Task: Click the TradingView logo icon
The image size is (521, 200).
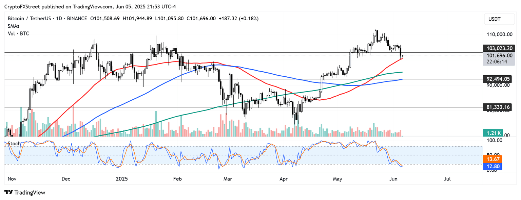Action: click(8, 193)
